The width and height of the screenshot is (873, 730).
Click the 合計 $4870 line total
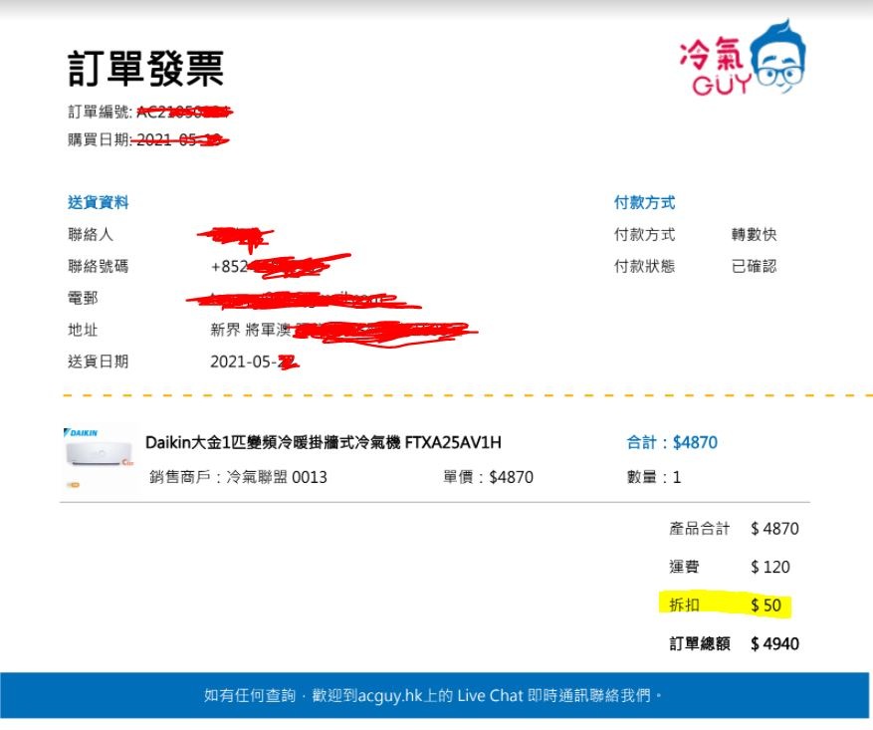click(x=672, y=442)
